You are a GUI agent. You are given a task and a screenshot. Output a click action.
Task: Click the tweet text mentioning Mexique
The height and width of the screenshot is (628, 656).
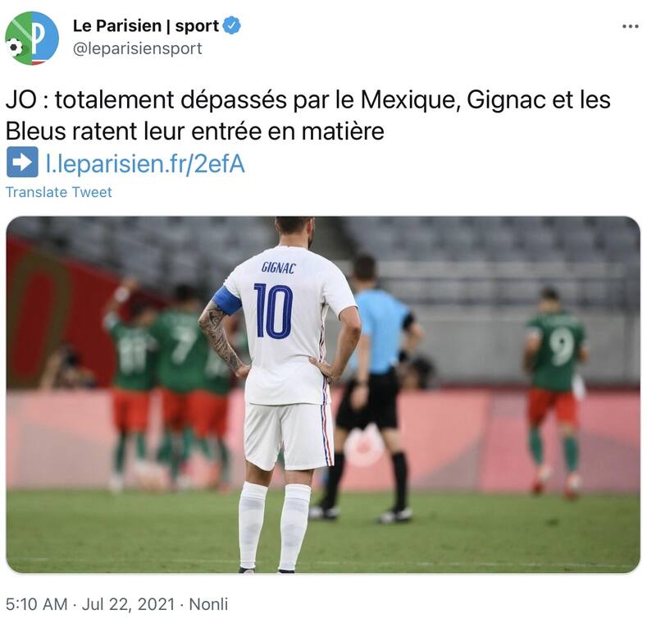[308, 115]
